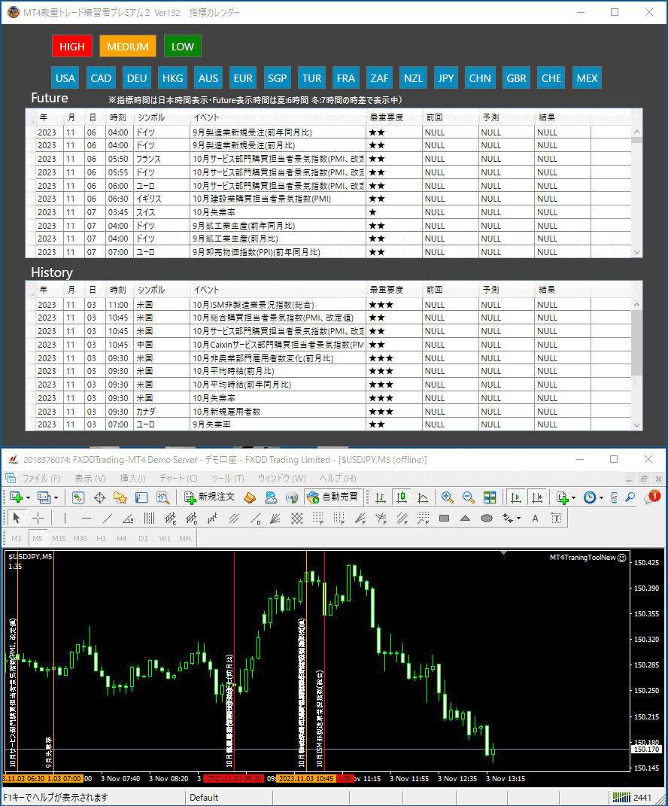Select the trendline drawing tool
The height and width of the screenshot is (806, 668).
tap(107, 518)
